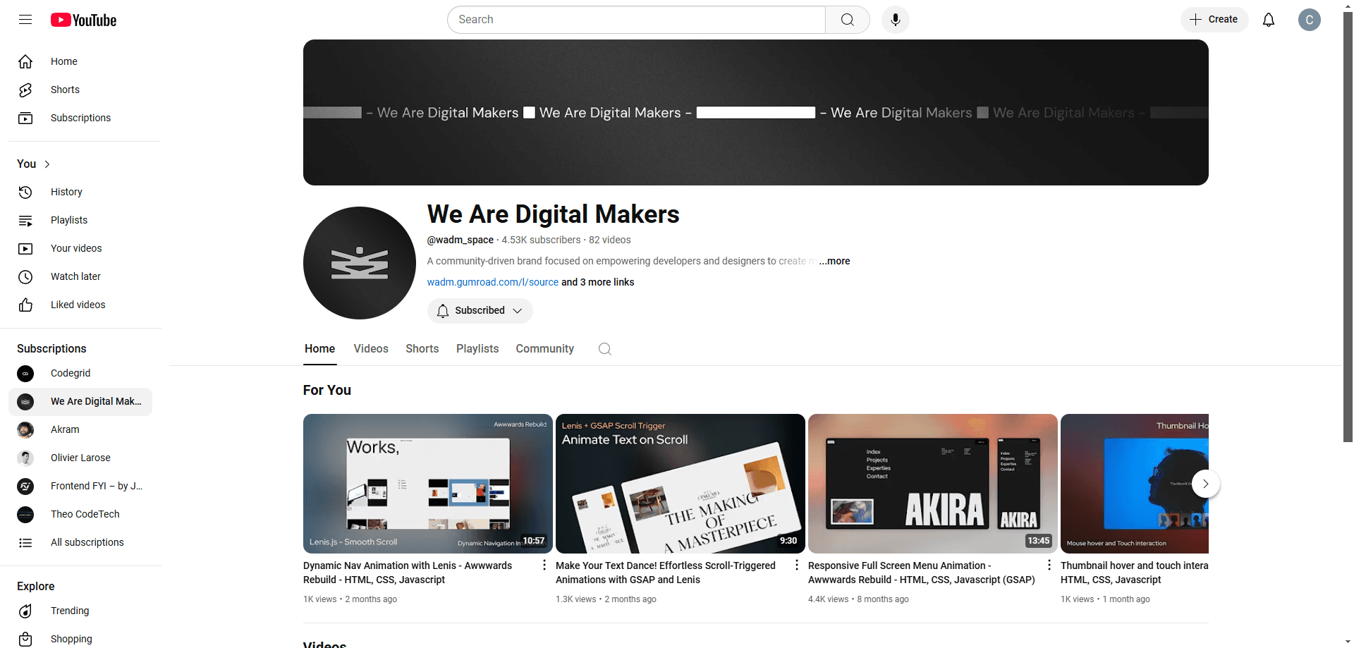Open Shorts from the sidebar

(80, 90)
